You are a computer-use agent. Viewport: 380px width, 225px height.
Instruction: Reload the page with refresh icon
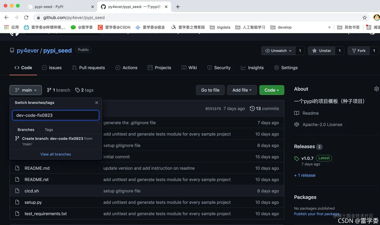click(x=26, y=18)
